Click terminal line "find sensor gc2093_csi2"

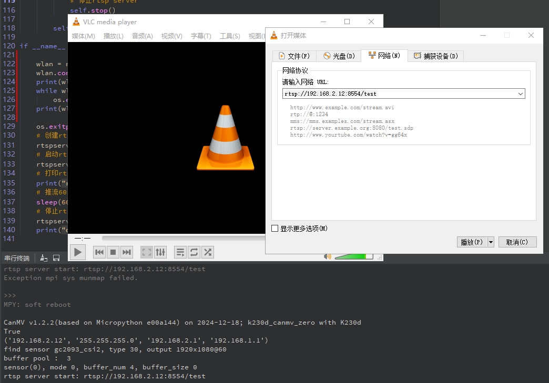click(115, 349)
